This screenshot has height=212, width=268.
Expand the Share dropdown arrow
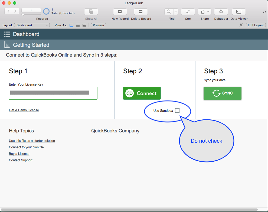tap(208, 12)
